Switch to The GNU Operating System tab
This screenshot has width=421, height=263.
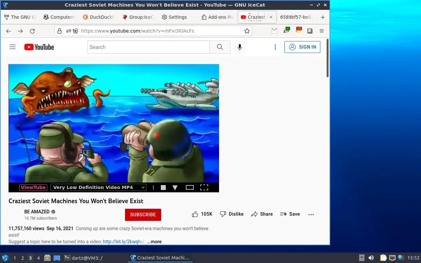20,17
